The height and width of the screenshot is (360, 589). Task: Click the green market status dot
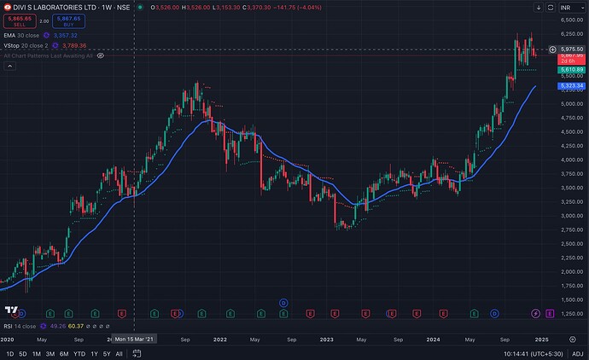click(x=140, y=7)
